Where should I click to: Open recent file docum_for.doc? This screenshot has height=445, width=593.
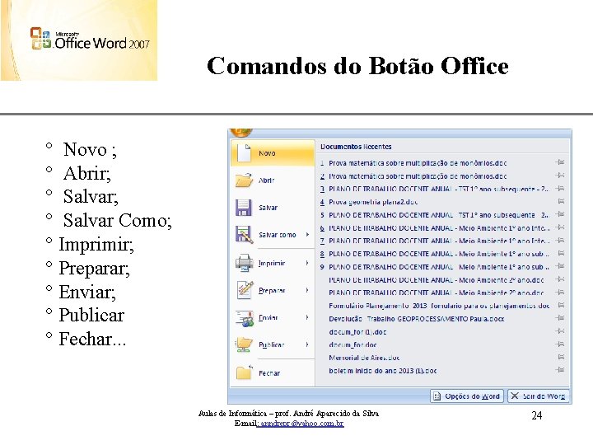click(x=353, y=344)
